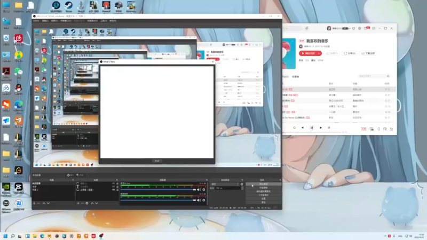
Task: Click the 退出 button in OBS controls
Action: 263,202
